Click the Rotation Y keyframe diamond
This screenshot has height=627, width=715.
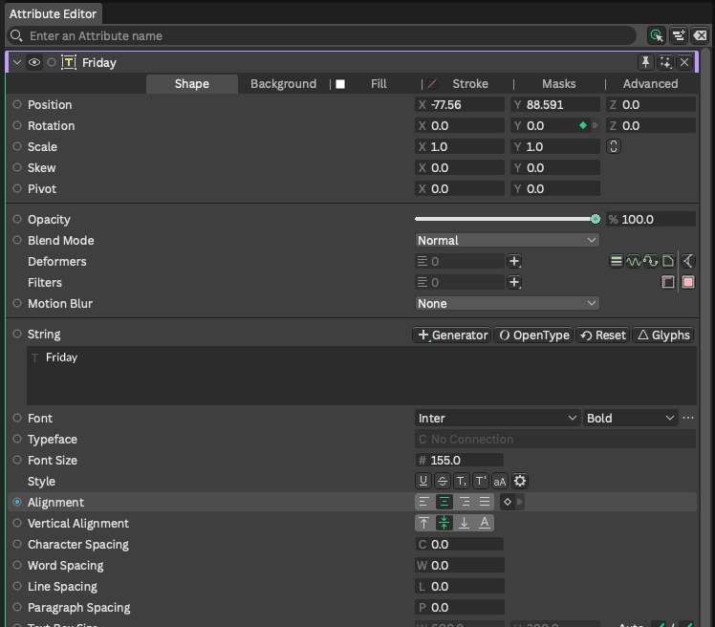pyautogui.click(x=583, y=125)
